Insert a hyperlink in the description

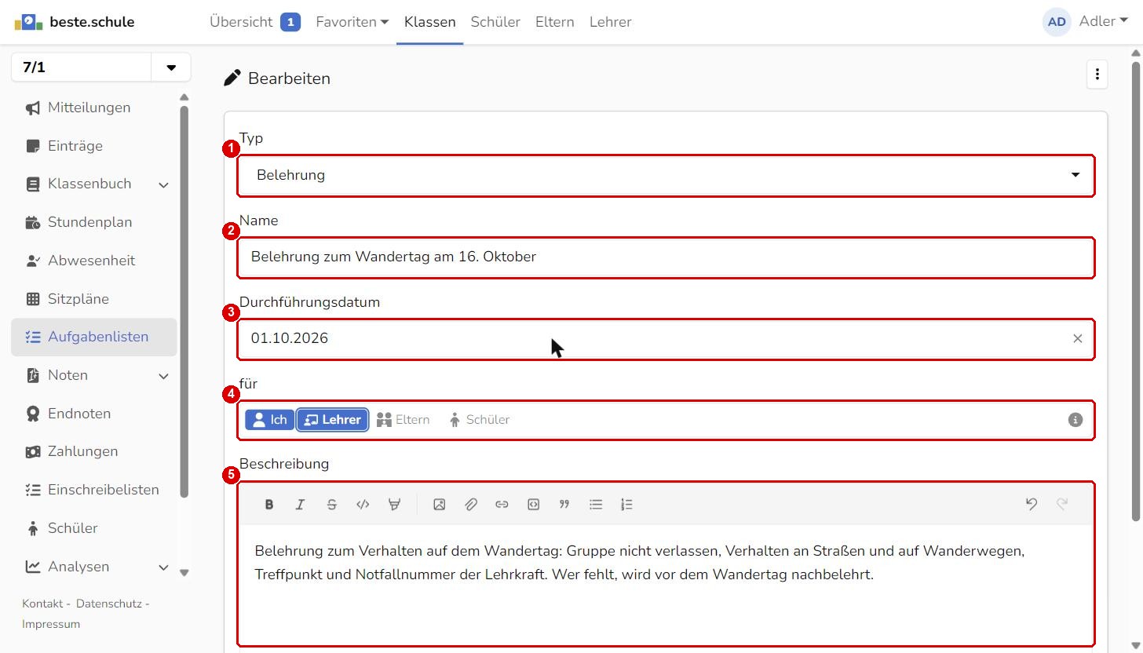click(502, 505)
